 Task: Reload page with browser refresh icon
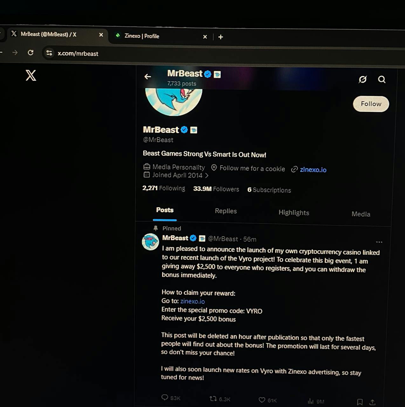31,52
